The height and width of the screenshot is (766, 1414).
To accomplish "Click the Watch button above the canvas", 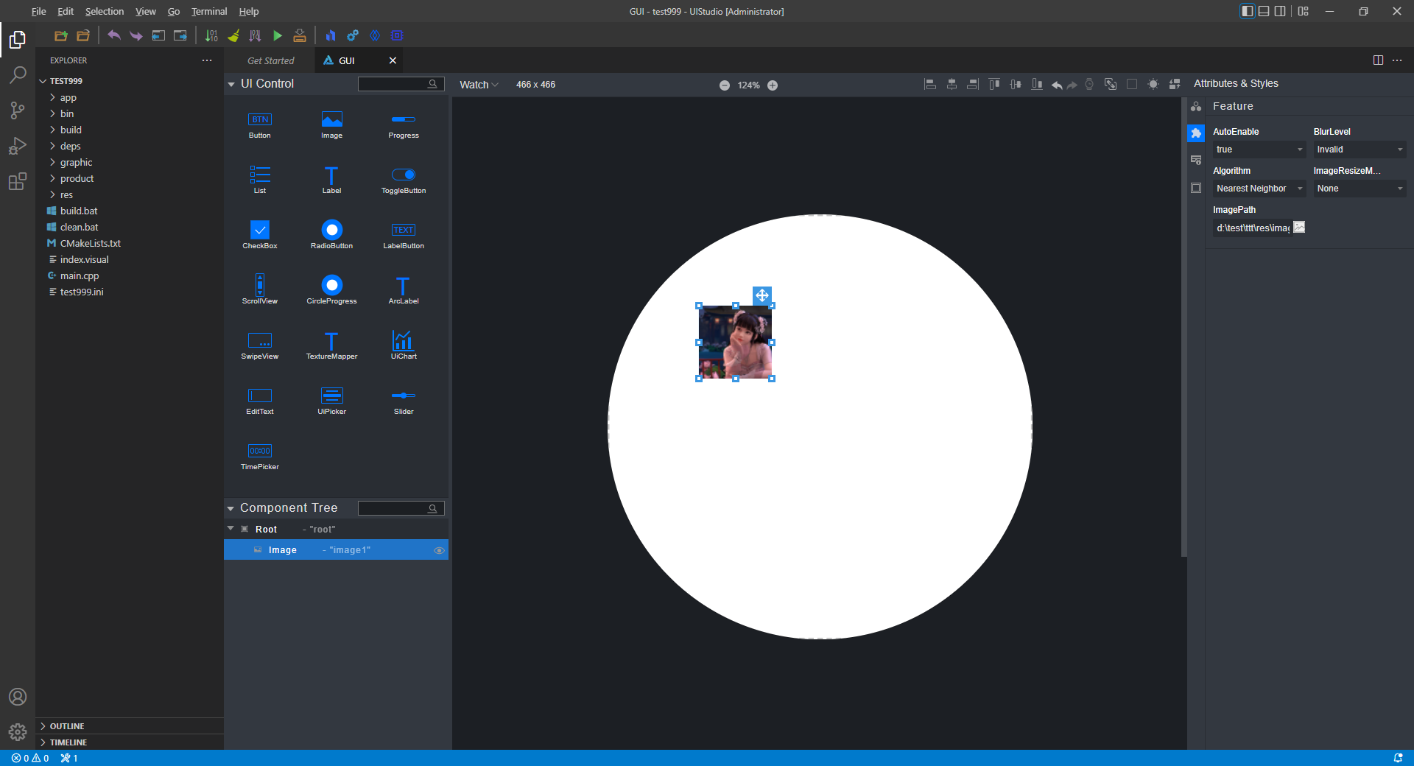I will pos(478,85).
